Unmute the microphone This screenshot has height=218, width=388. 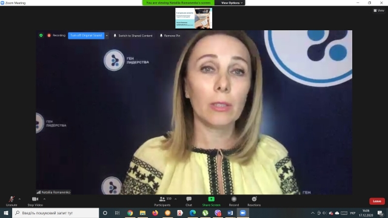coord(12,201)
